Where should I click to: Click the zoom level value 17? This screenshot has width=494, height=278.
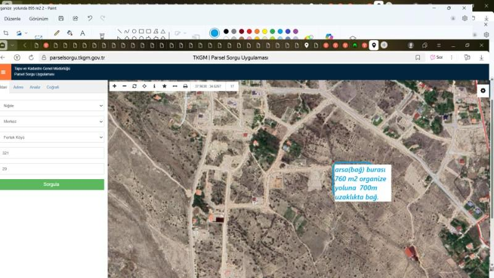(x=232, y=86)
